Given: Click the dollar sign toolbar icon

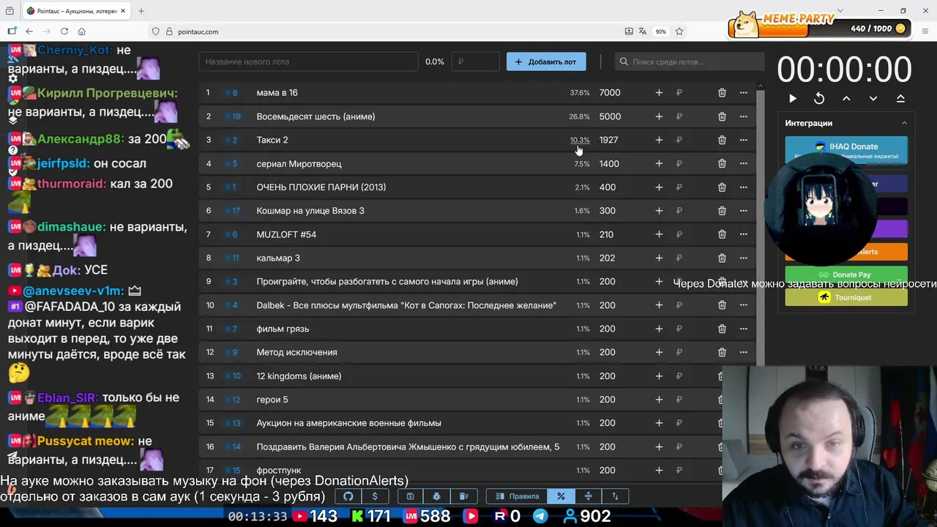Looking at the screenshot, I should [375, 496].
